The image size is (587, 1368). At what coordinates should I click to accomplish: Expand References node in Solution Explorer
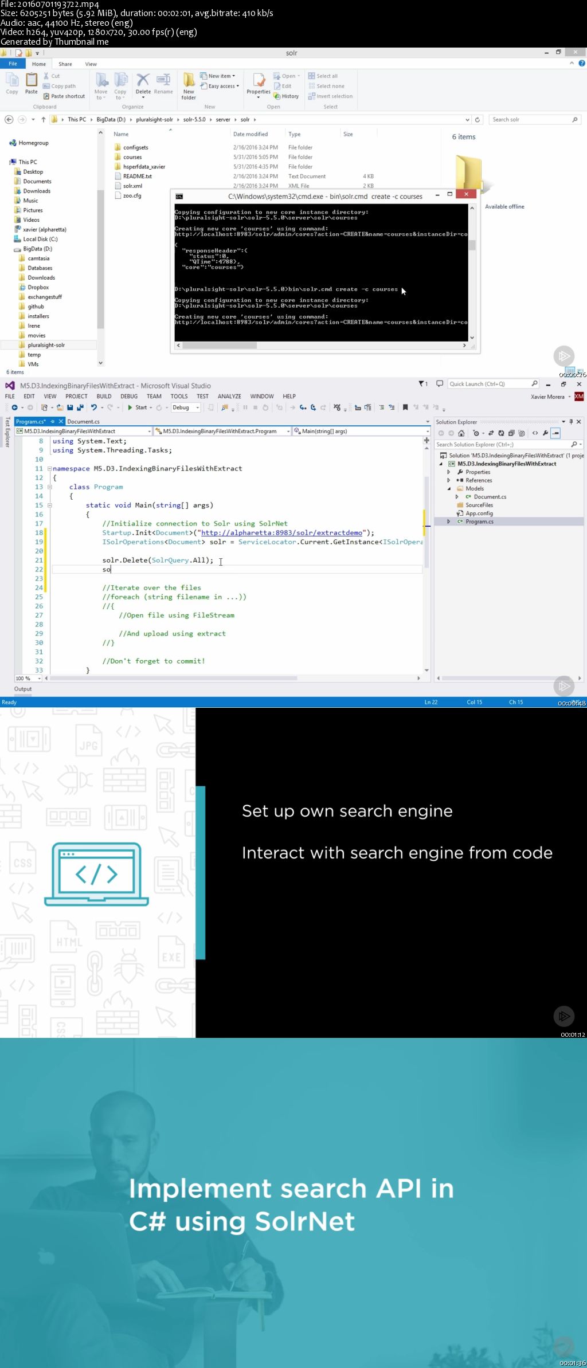449,480
